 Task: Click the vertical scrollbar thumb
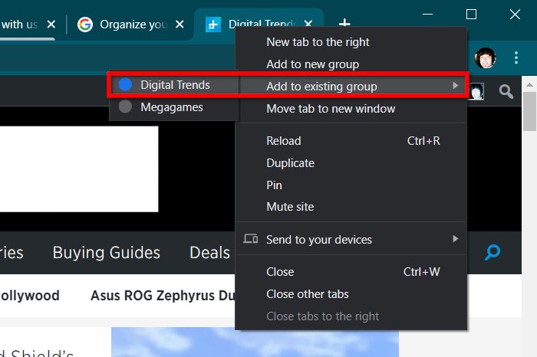pos(529,111)
